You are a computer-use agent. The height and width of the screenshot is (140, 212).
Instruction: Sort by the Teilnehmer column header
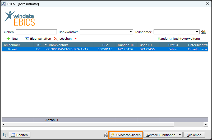[17, 45]
